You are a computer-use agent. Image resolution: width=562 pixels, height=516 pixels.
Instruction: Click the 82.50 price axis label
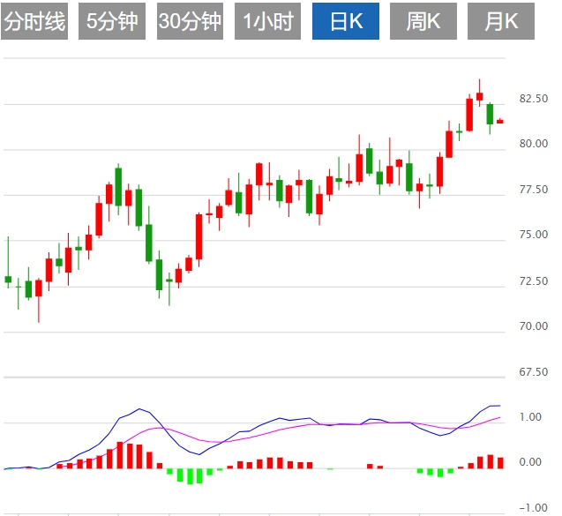click(532, 98)
